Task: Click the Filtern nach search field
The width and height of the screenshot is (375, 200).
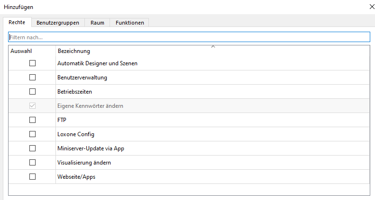Action: point(189,37)
